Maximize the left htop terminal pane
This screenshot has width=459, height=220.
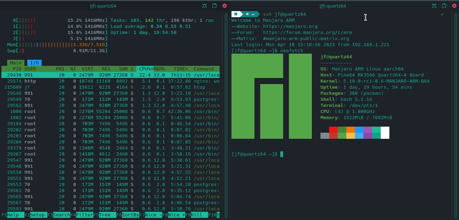tap(205, 6)
